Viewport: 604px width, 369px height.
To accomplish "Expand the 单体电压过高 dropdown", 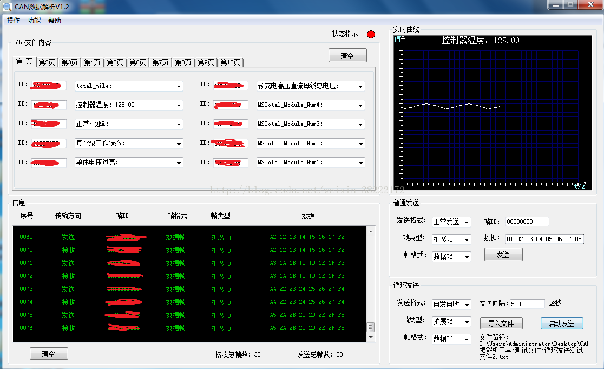I will click(179, 163).
